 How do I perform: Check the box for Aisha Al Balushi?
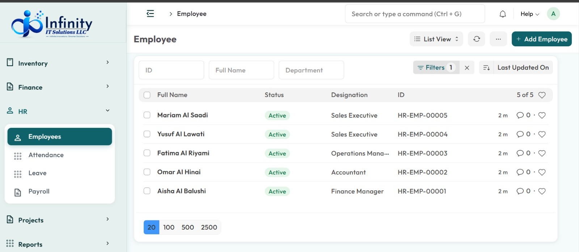click(x=147, y=191)
